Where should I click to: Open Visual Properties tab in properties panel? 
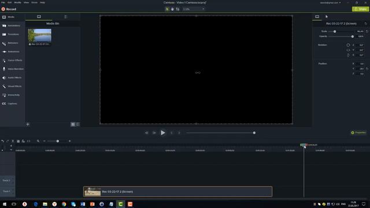[317, 17]
